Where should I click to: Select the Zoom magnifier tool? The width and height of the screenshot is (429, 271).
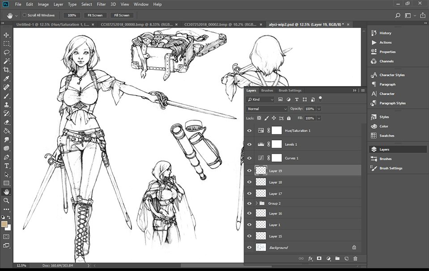(x=6, y=200)
